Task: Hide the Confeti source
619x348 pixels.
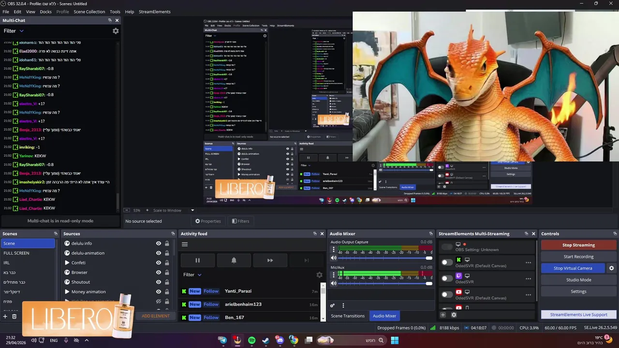Action: (x=158, y=263)
